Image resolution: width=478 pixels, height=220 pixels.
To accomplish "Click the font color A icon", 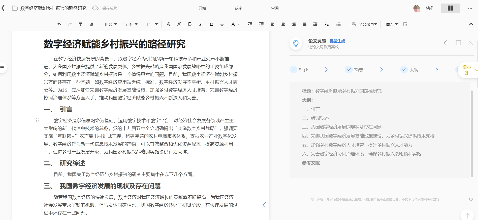I will click(x=233, y=24).
